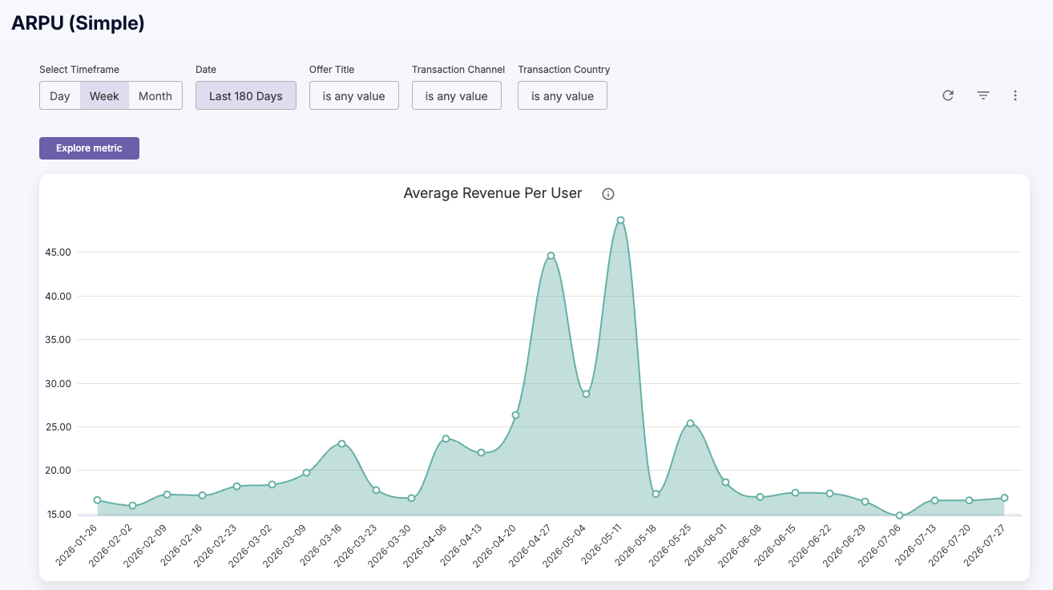Click the lowest data point at 2026-07-06
The height and width of the screenshot is (590, 1053).
tap(899, 515)
